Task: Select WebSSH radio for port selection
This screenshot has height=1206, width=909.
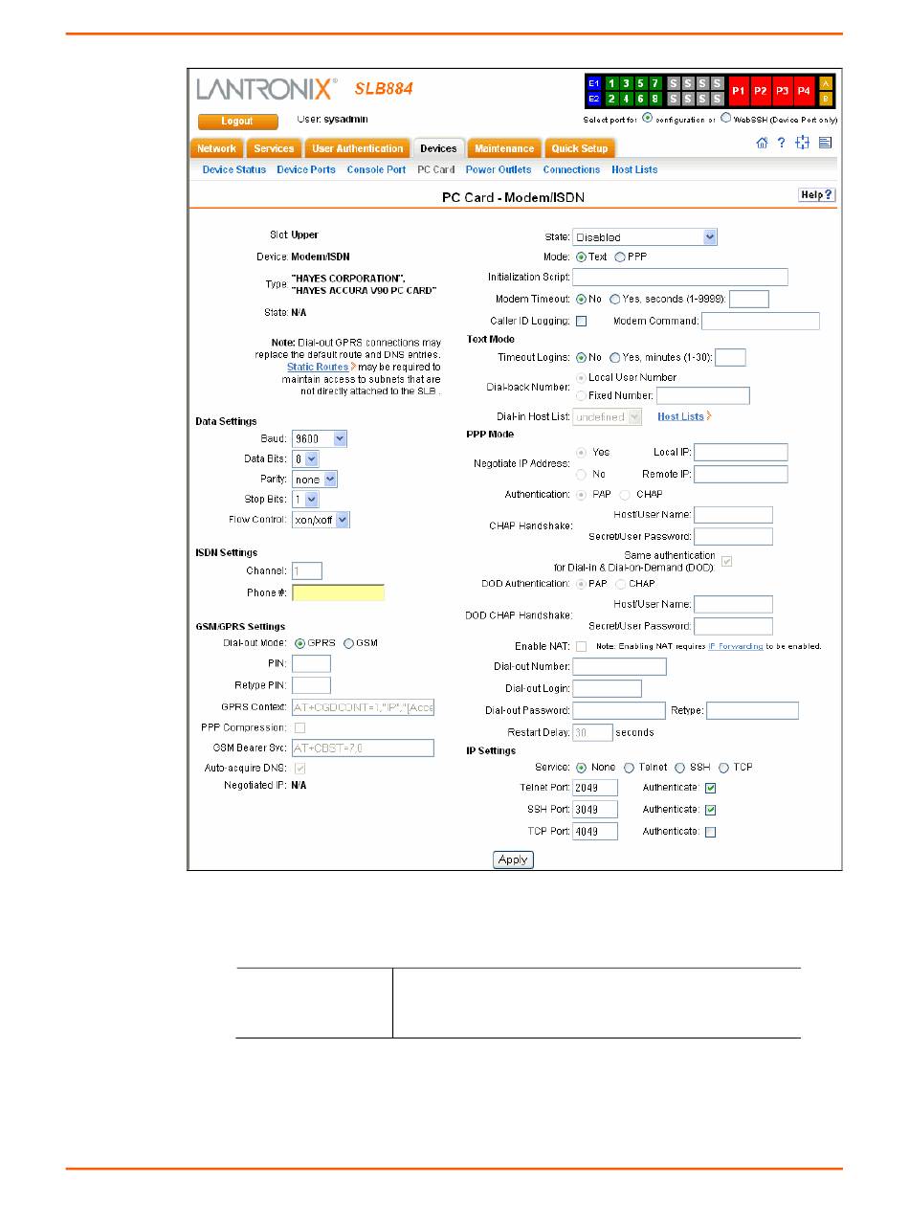Action: pos(726,119)
